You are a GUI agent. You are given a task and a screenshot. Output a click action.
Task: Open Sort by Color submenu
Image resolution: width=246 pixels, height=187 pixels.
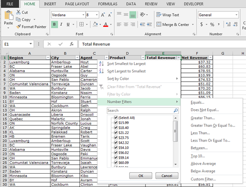(139, 79)
